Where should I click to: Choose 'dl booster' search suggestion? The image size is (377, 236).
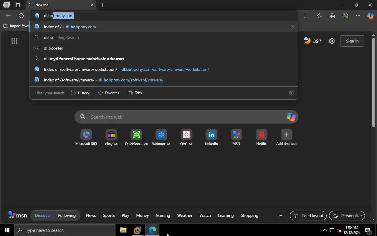coord(163,48)
